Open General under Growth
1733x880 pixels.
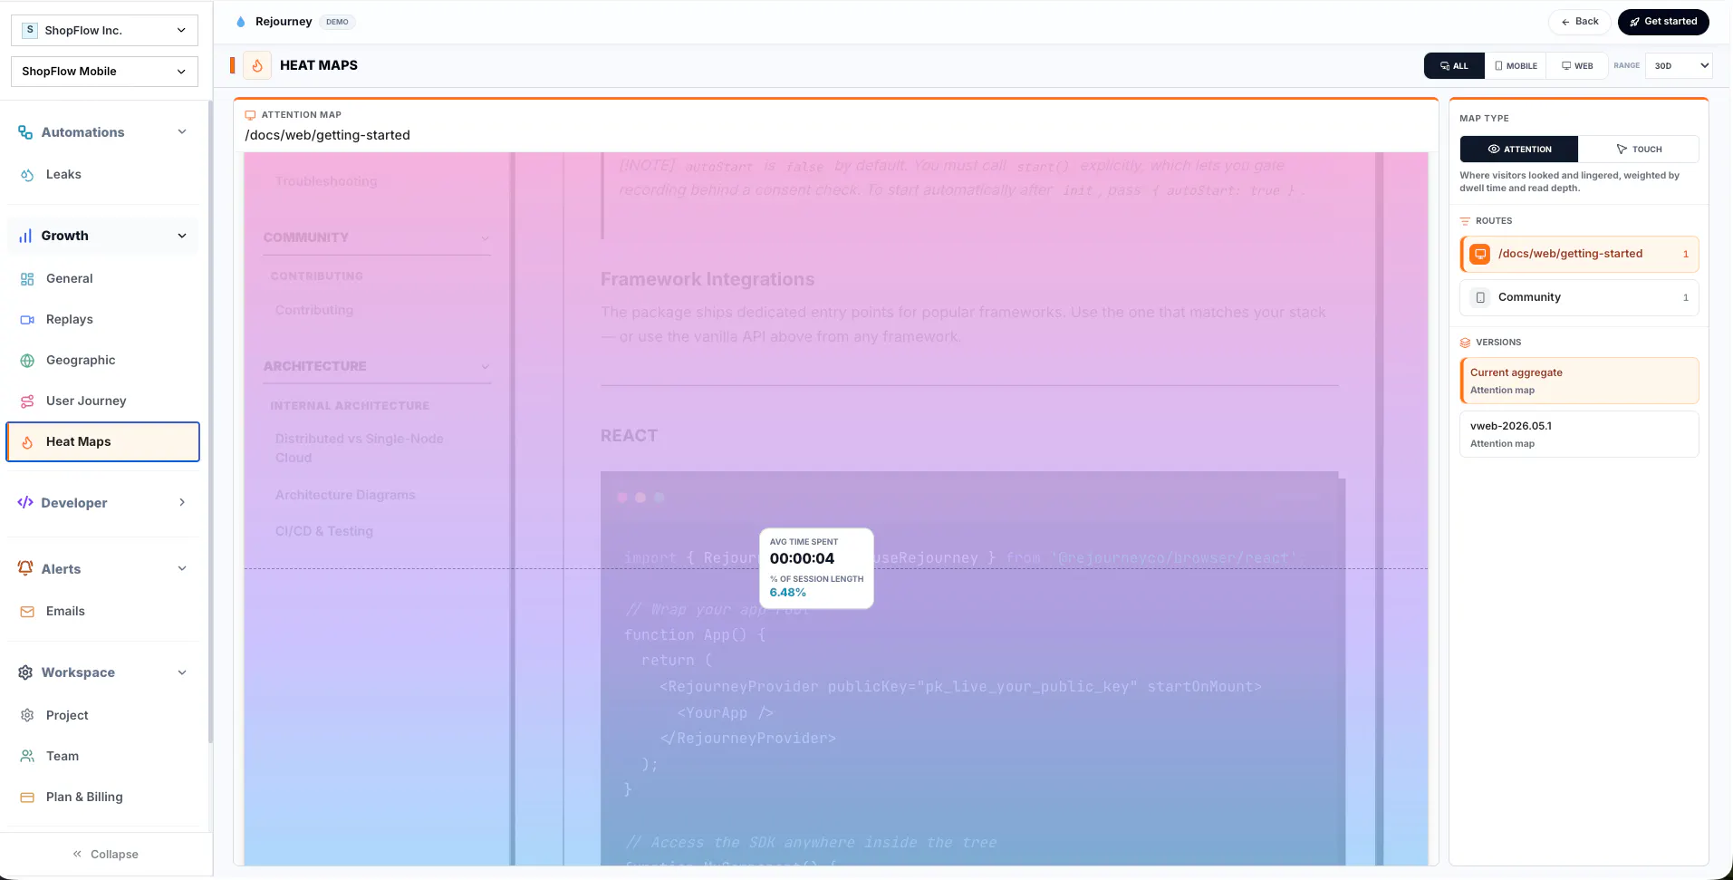click(103, 279)
